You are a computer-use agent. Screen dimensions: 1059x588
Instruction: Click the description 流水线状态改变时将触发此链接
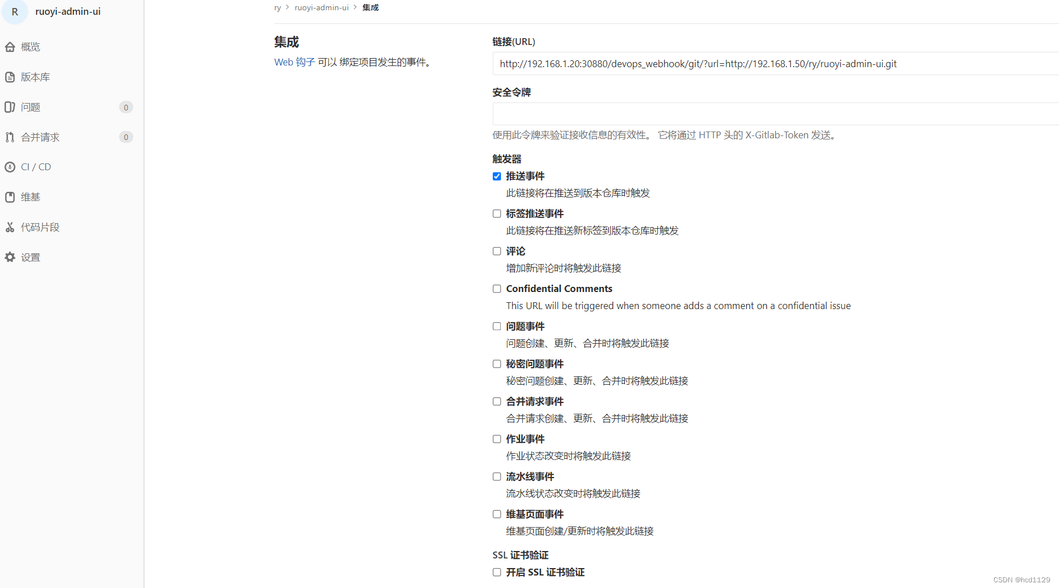point(574,494)
